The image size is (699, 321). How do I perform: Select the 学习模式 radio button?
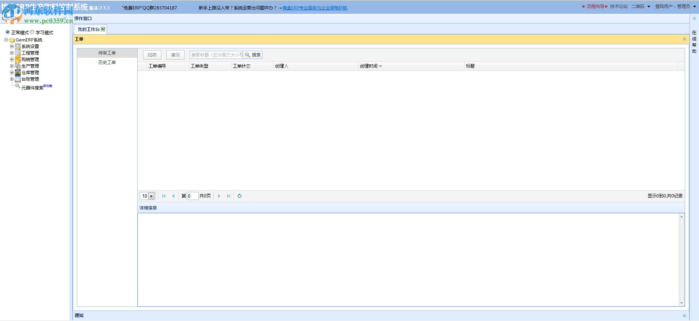32,32
